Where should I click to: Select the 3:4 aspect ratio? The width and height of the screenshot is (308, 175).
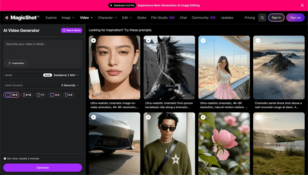(69, 95)
